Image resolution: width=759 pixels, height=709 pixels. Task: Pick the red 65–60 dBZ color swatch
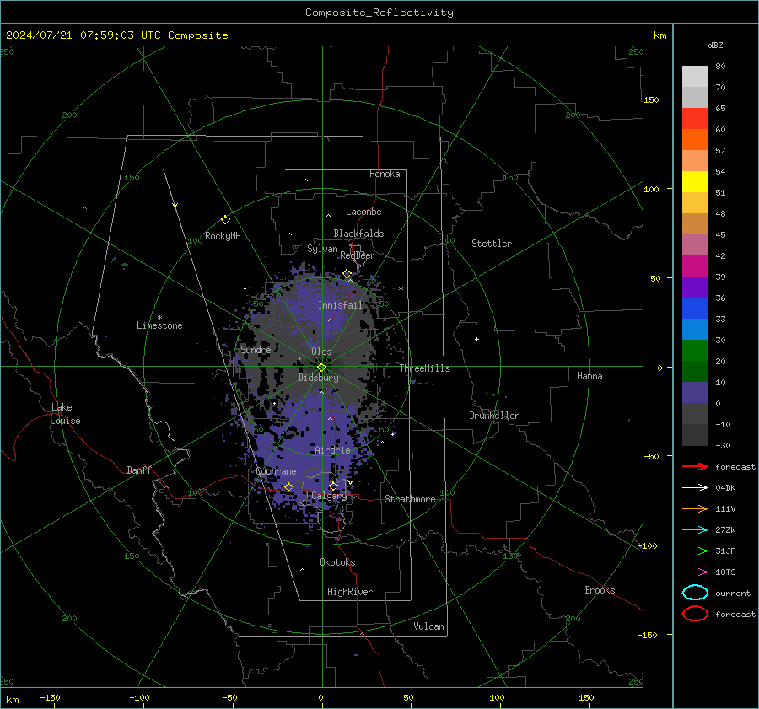pyautogui.click(x=695, y=119)
